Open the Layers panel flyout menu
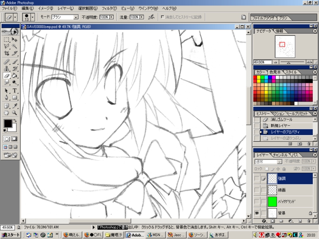Image resolution: width=319 pixels, height=239 pixels. [x=315, y=155]
